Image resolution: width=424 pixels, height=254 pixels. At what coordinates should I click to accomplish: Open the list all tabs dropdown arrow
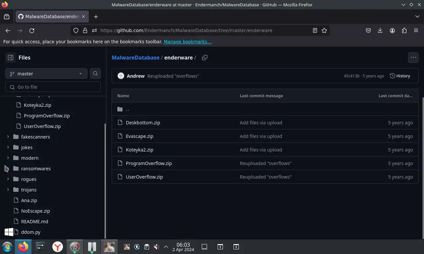tap(417, 17)
